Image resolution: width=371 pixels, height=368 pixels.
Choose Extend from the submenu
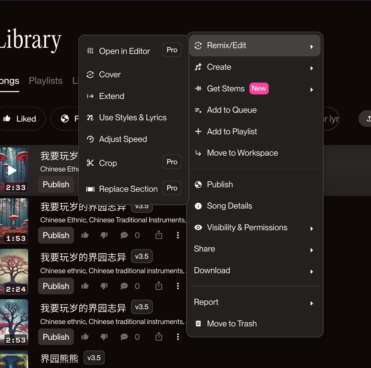point(134,96)
